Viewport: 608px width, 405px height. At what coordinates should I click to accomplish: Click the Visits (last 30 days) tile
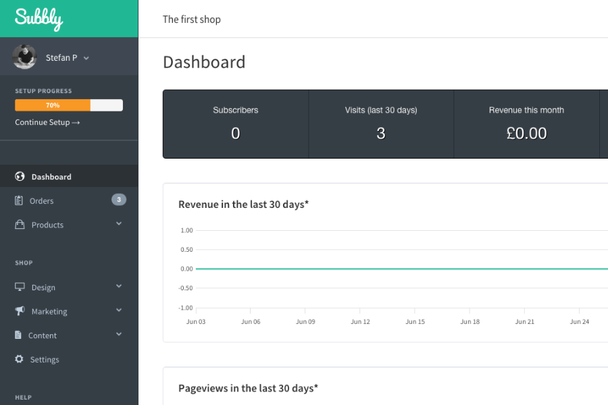[x=381, y=124]
